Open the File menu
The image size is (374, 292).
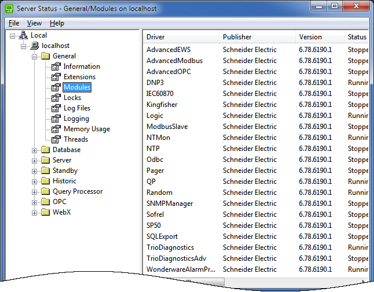14,23
